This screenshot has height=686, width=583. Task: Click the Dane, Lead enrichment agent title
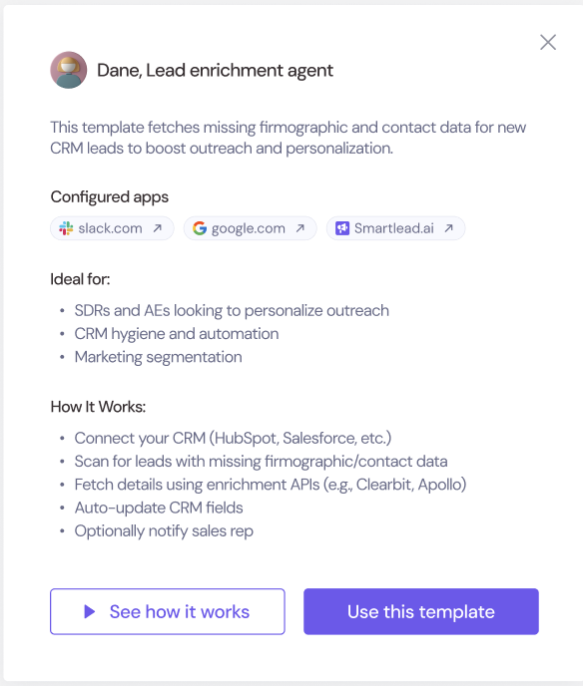coord(215,71)
